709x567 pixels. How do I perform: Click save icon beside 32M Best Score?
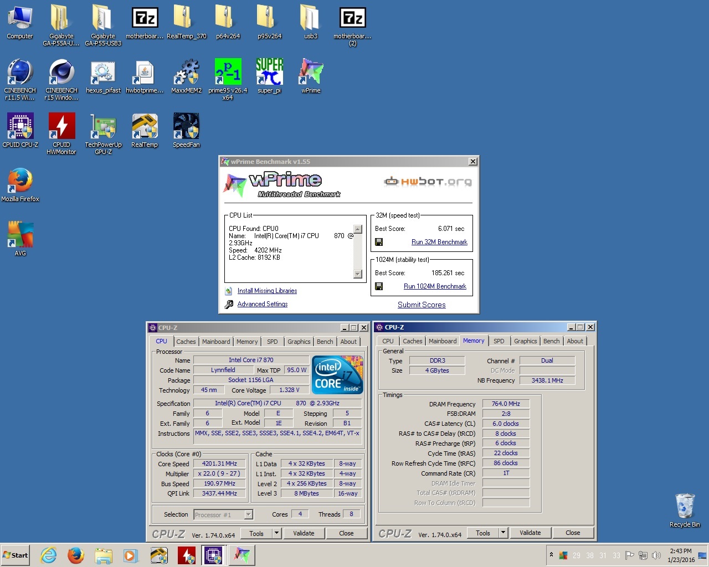click(x=379, y=242)
